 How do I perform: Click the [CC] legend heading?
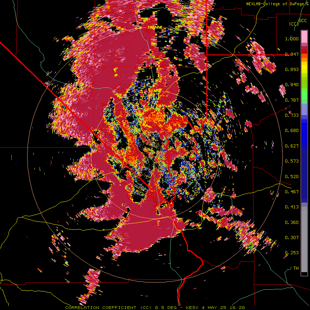[x=294, y=24]
